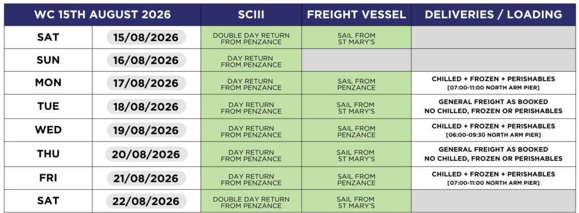Viewport: 579px width, 213px height.
Task: Select the 15/08/2026 date pill
Action: coord(146,37)
